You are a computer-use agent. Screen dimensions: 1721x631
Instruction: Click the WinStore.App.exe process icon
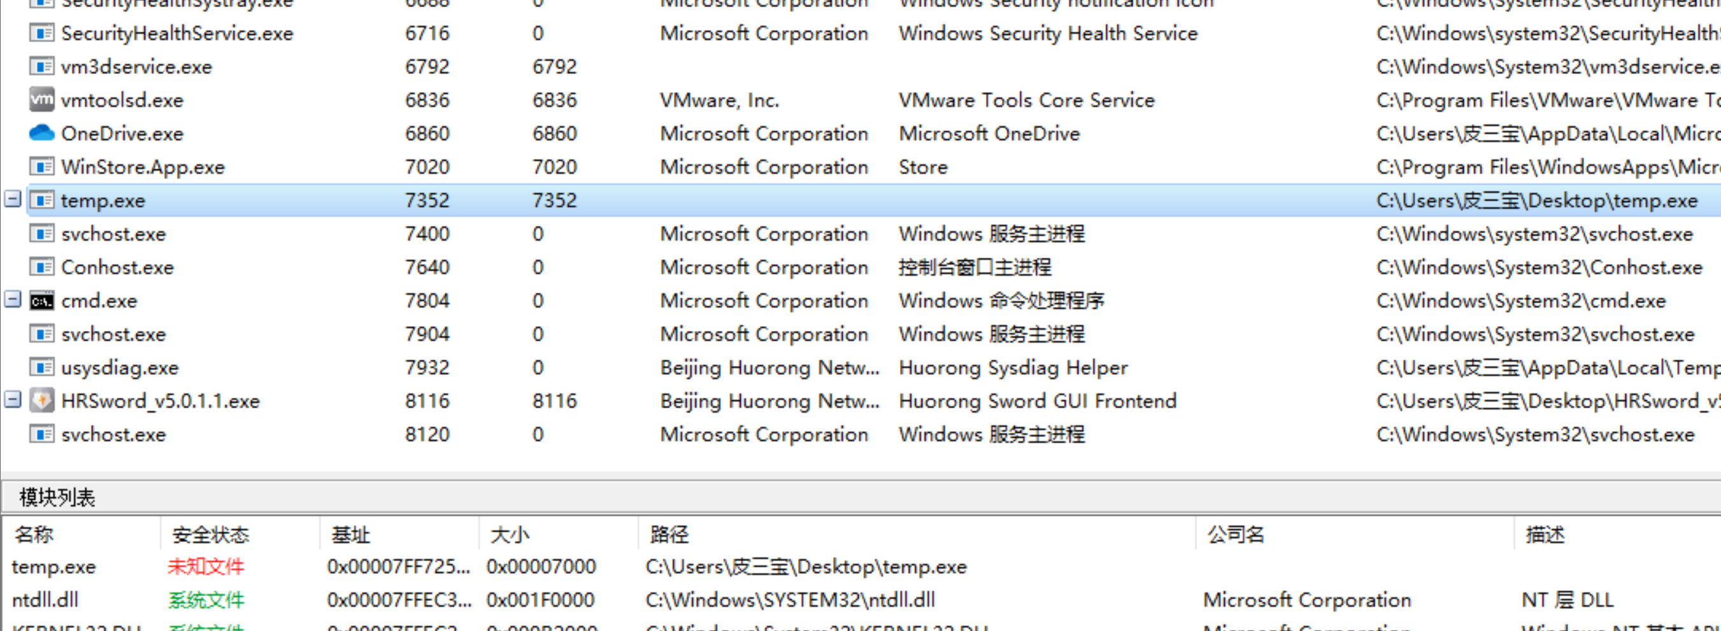click(41, 166)
